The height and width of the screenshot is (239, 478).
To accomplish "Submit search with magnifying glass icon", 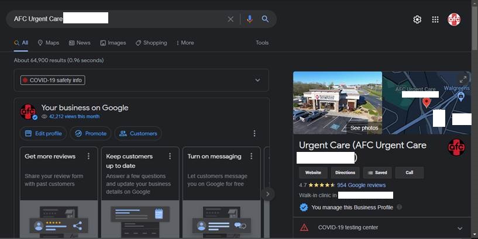I will (265, 19).
